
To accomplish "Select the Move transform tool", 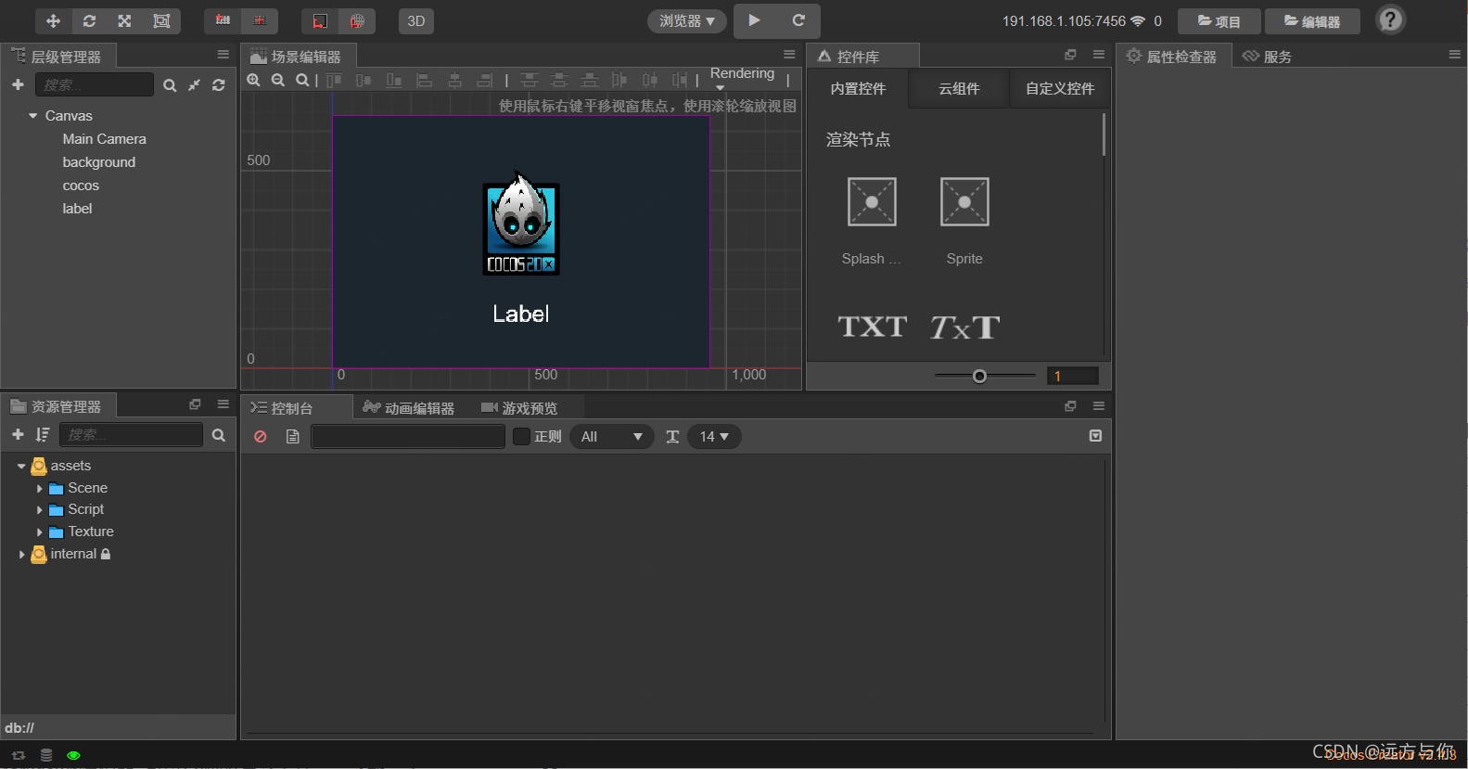I will click(53, 20).
